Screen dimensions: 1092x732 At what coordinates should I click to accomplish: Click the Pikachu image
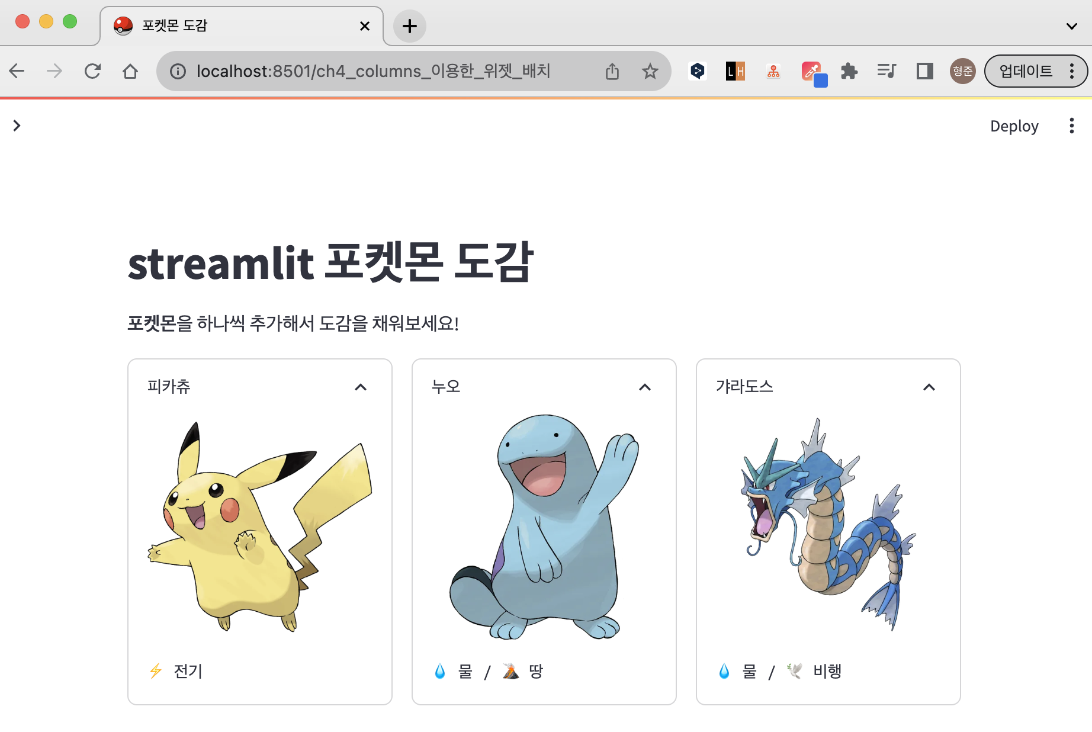260,526
